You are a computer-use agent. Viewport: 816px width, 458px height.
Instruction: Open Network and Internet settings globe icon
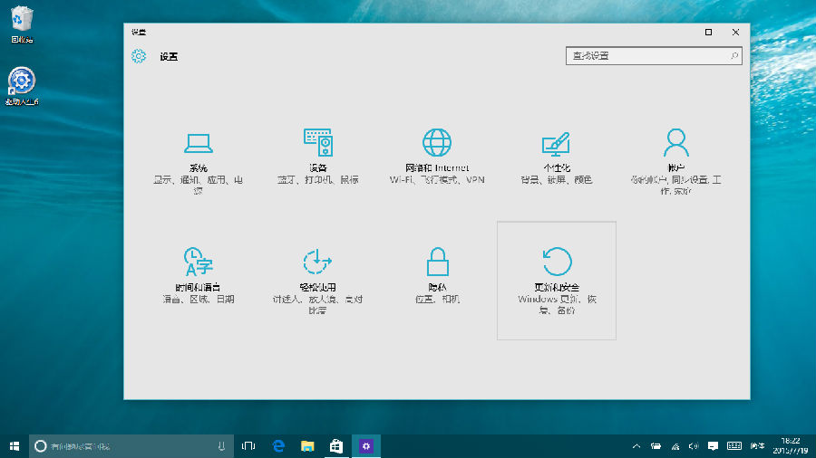437,143
